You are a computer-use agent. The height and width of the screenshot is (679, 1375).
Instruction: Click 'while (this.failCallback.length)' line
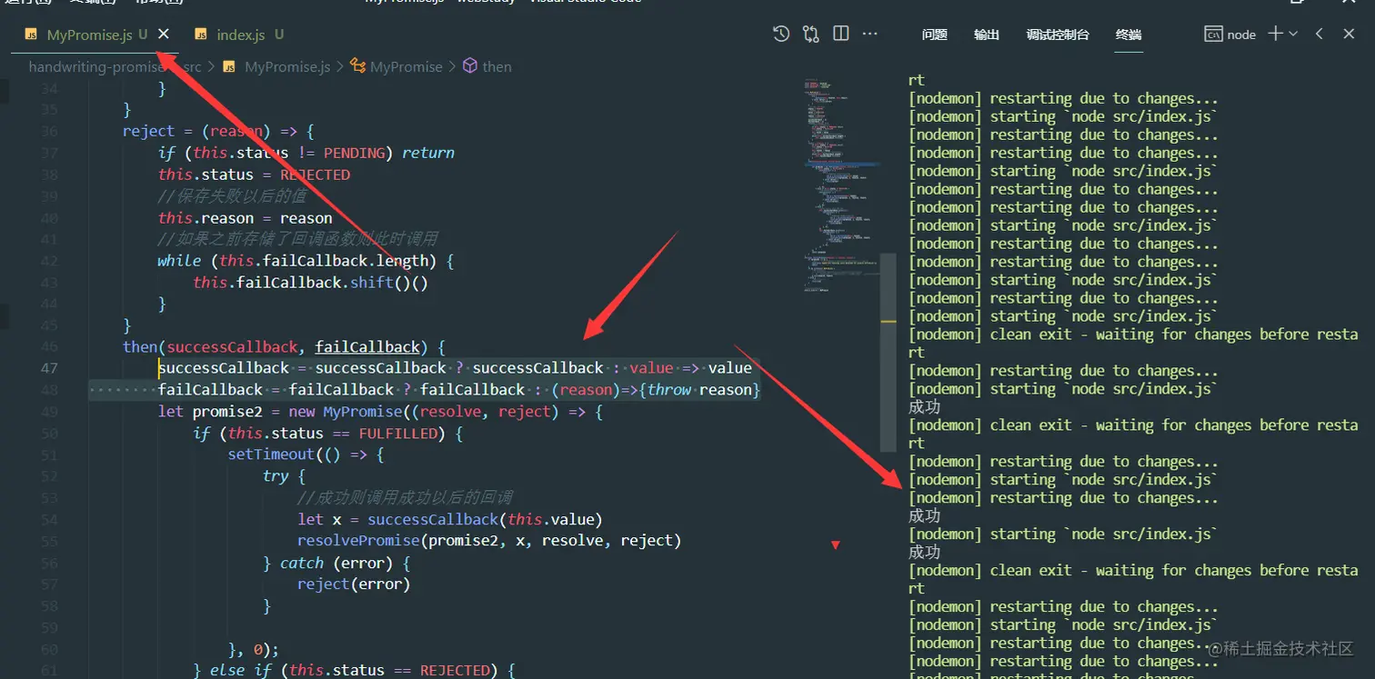pyautogui.click(x=306, y=261)
